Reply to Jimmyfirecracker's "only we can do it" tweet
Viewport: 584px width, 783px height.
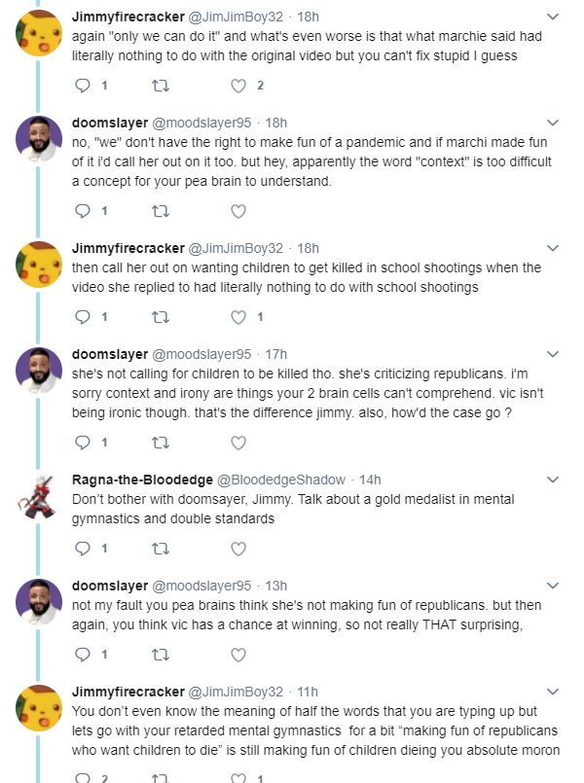tap(83, 86)
